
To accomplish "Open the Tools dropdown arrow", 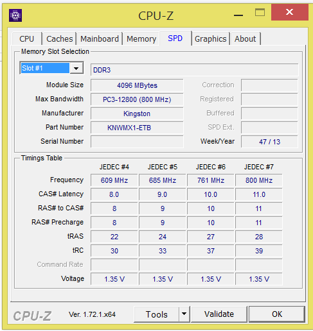I will [x=184, y=314].
